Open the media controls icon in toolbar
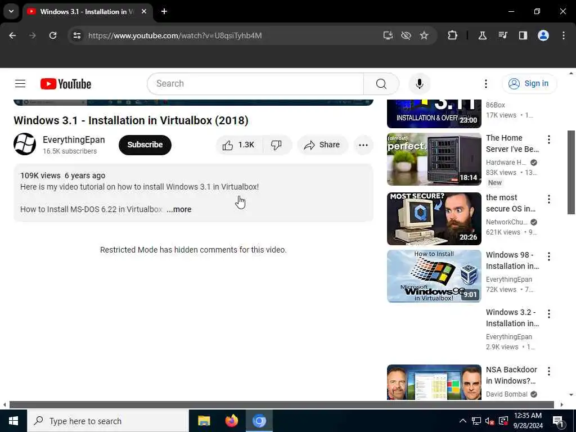The image size is (576, 432). point(503,35)
